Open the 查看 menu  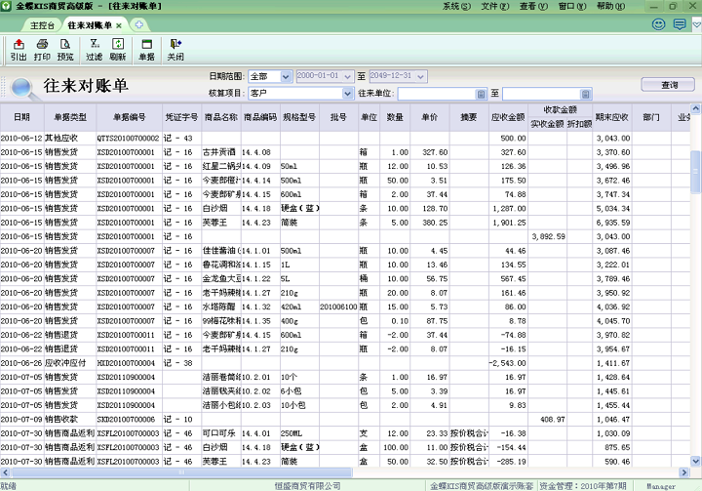(x=530, y=6)
